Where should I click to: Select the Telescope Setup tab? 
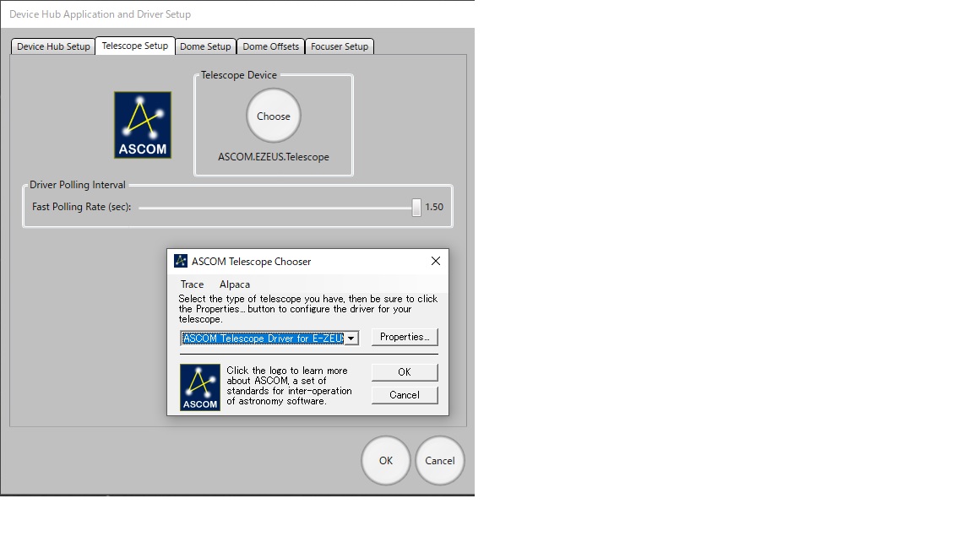[134, 46]
